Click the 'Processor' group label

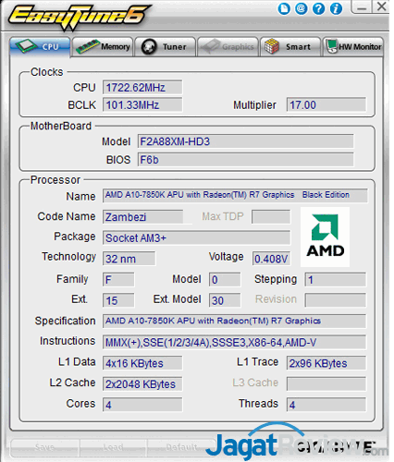tap(55, 180)
